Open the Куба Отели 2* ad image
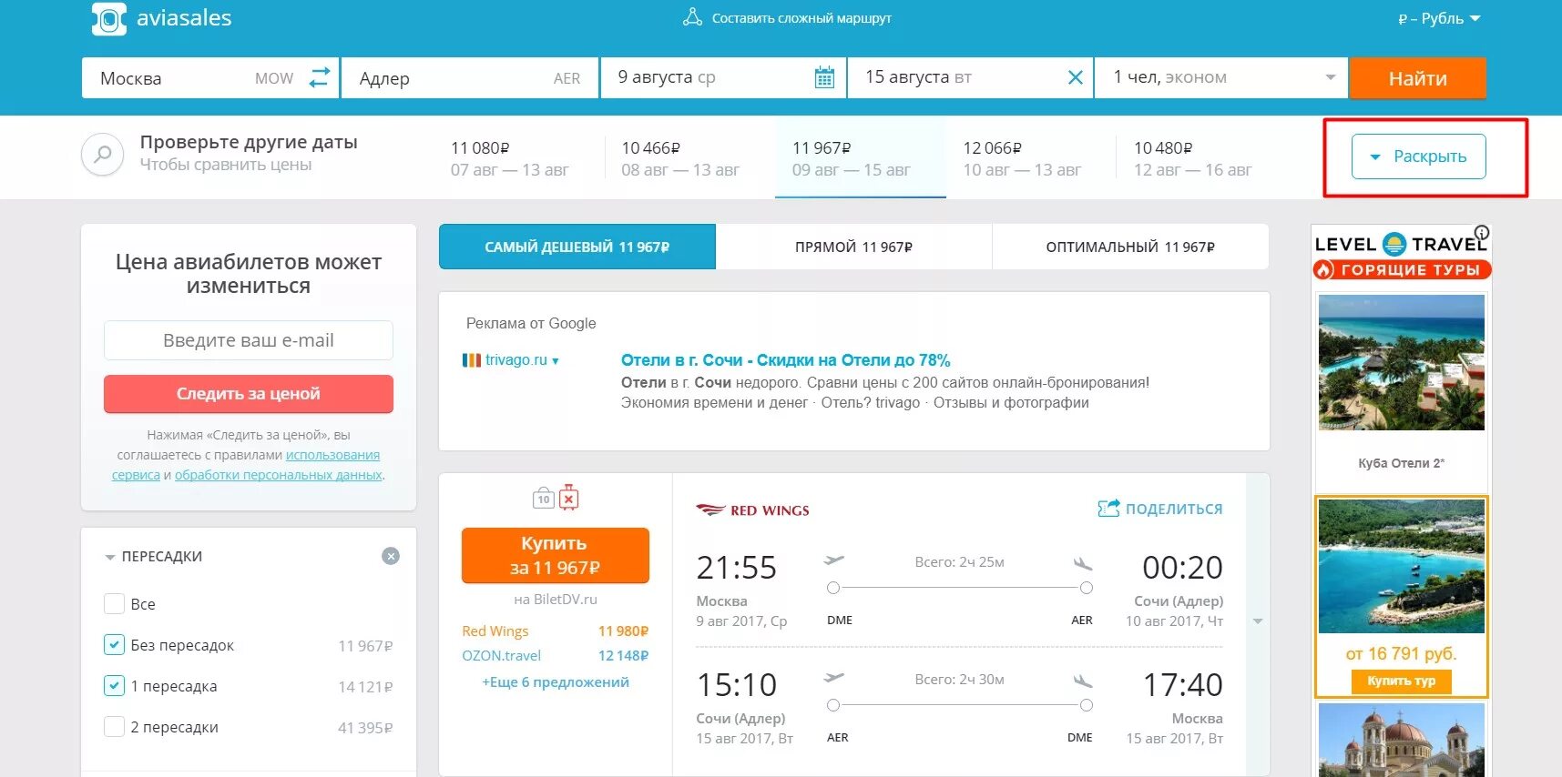1562x777 pixels. point(1401,362)
